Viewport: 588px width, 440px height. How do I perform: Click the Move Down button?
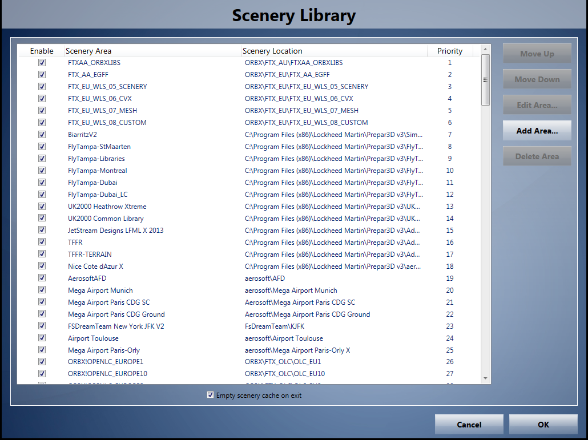pos(537,79)
